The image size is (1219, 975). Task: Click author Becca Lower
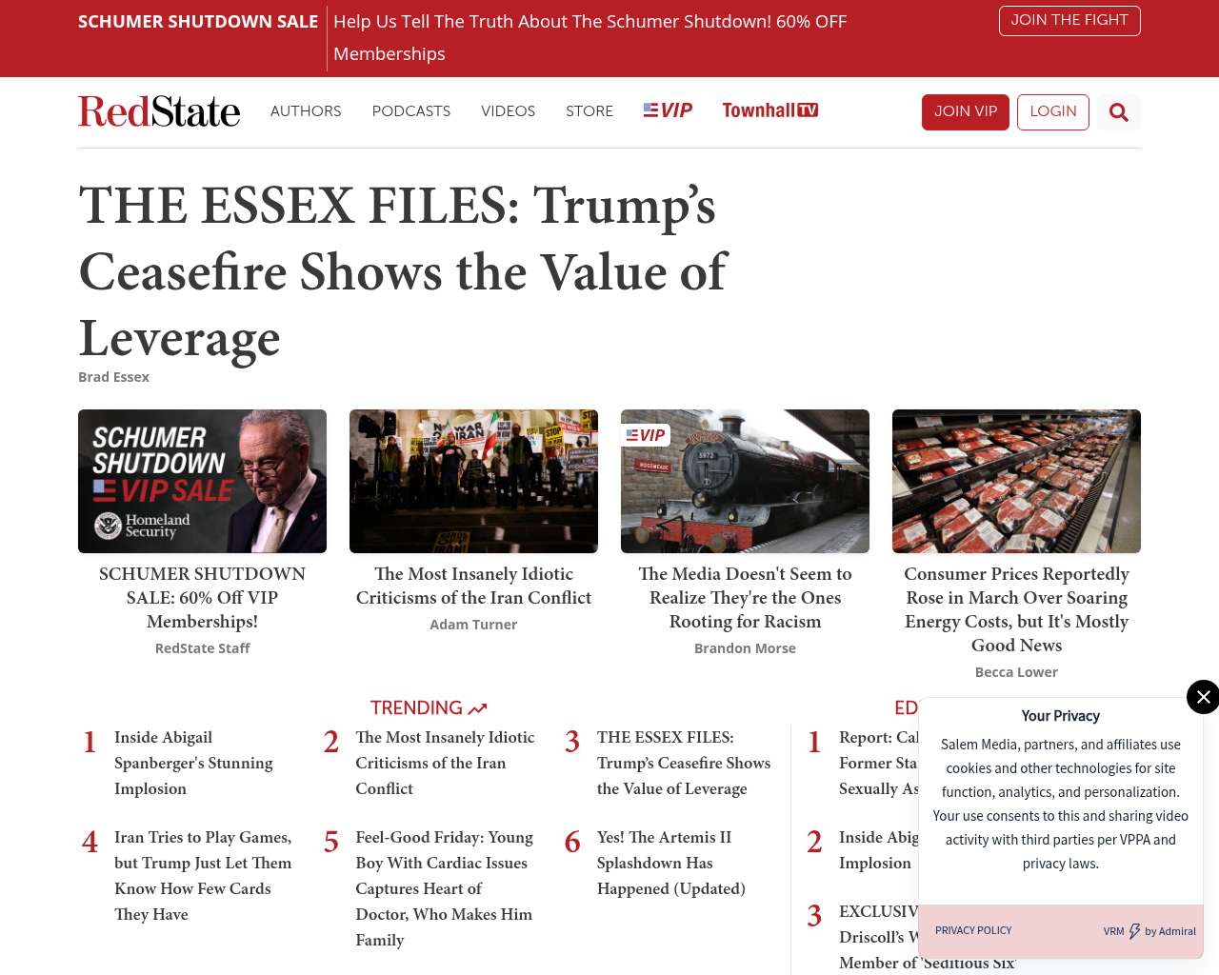1016,672
